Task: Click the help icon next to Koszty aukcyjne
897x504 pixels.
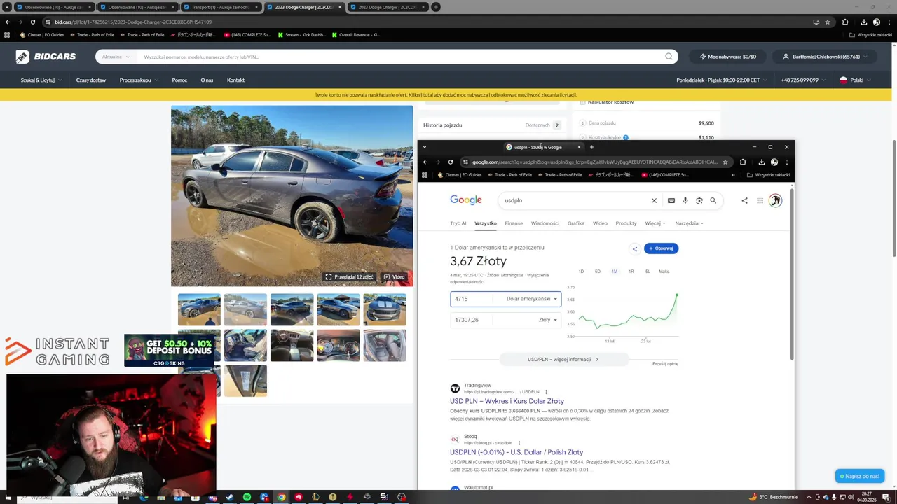Action: pos(625,137)
